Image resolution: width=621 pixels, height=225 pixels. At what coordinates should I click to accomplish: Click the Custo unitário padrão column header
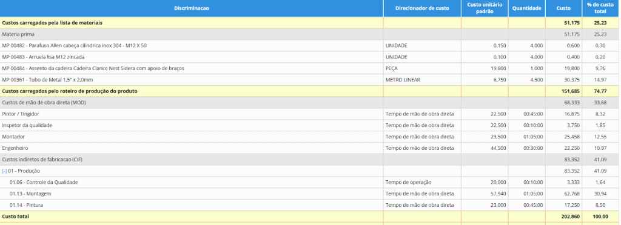tap(485, 8)
